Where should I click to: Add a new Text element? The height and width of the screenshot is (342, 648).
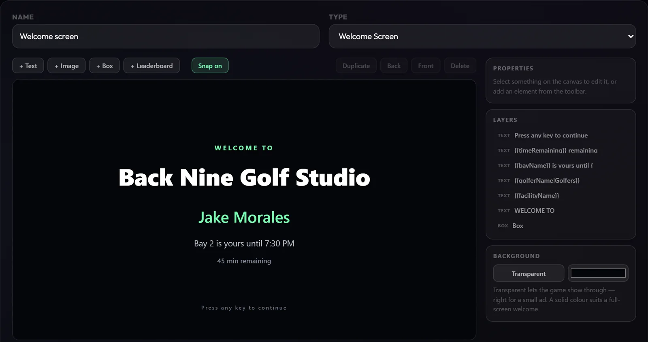[x=28, y=66]
